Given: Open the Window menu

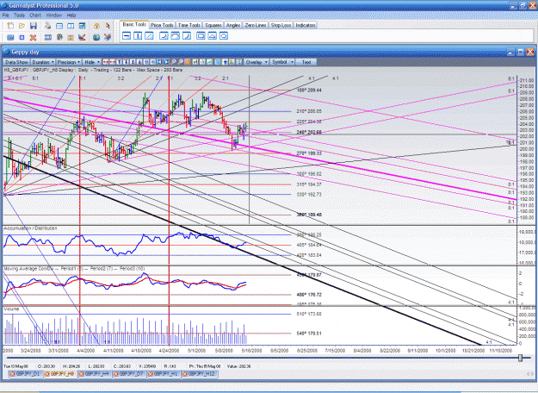Looking at the screenshot, I should coord(54,16).
